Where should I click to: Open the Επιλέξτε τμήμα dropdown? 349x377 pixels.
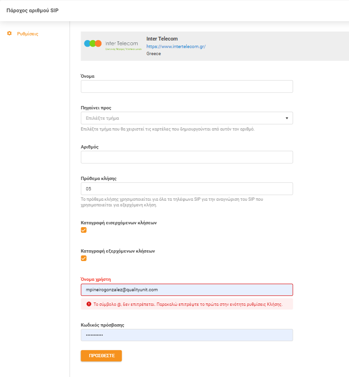[179, 118]
